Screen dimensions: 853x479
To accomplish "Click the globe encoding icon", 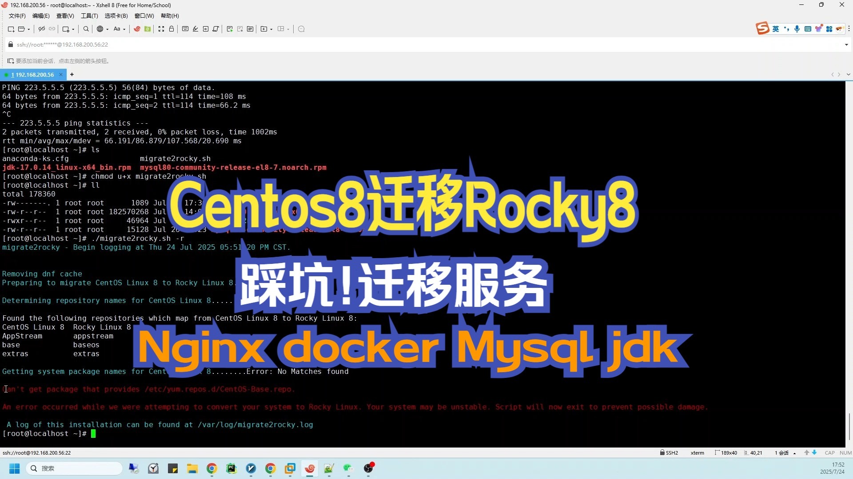I will pyautogui.click(x=100, y=29).
